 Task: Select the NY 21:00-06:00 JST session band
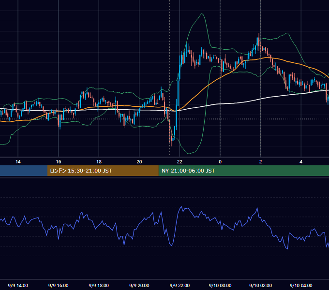[243, 171]
